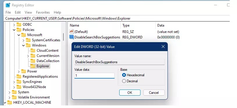Confirm the DWORD value with OK
This screenshot has width=237, height=108.
130,92
